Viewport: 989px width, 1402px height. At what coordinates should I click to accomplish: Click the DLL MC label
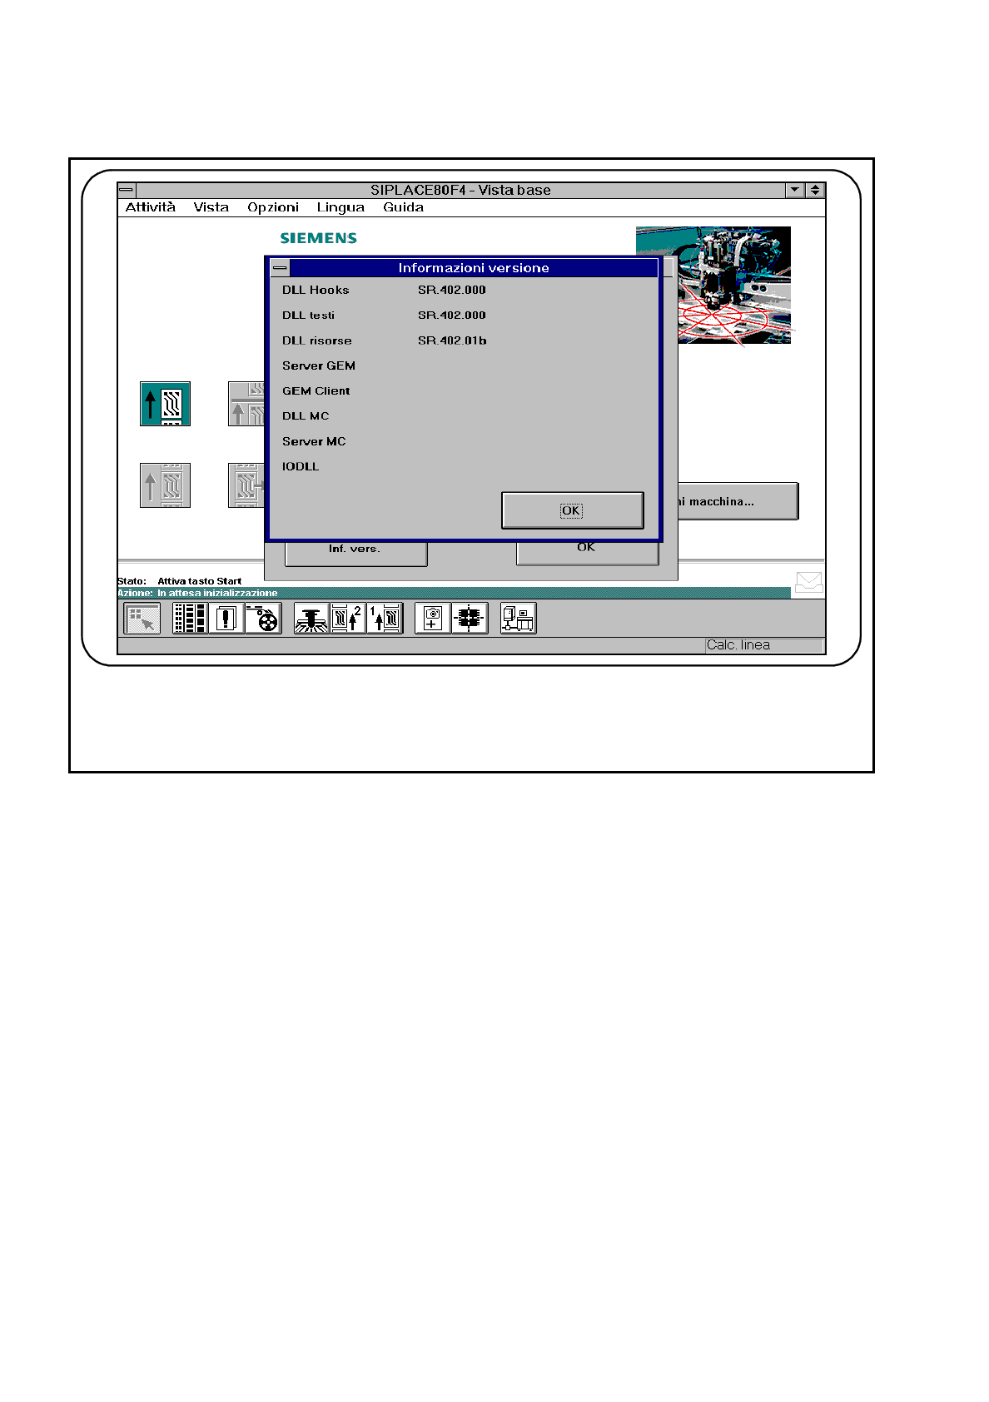click(306, 415)
